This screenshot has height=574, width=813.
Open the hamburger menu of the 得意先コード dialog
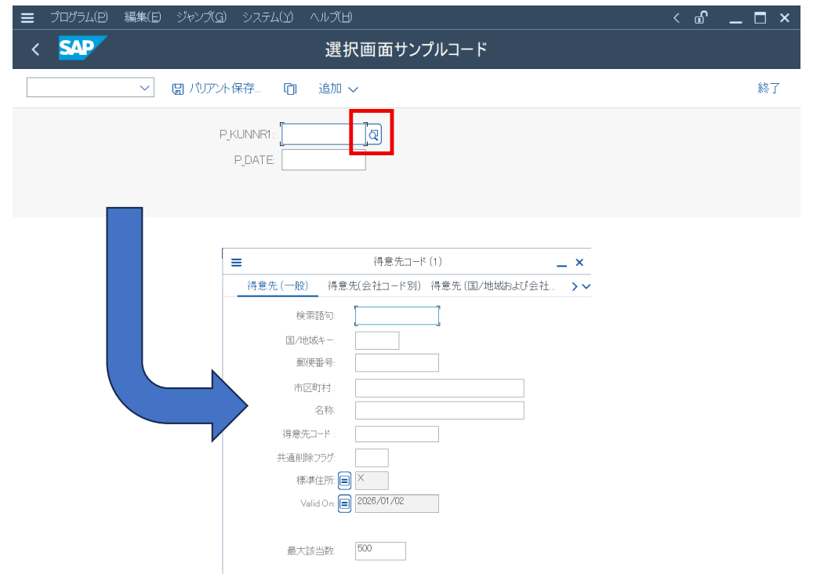237,263
